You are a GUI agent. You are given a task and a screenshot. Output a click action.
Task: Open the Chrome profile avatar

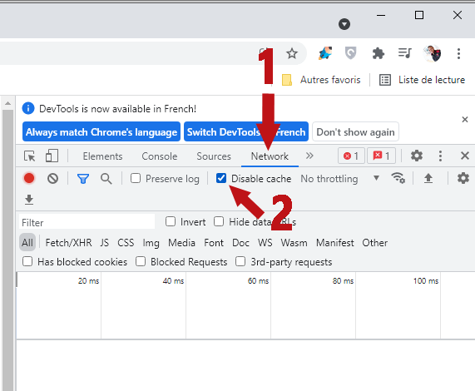432,53
